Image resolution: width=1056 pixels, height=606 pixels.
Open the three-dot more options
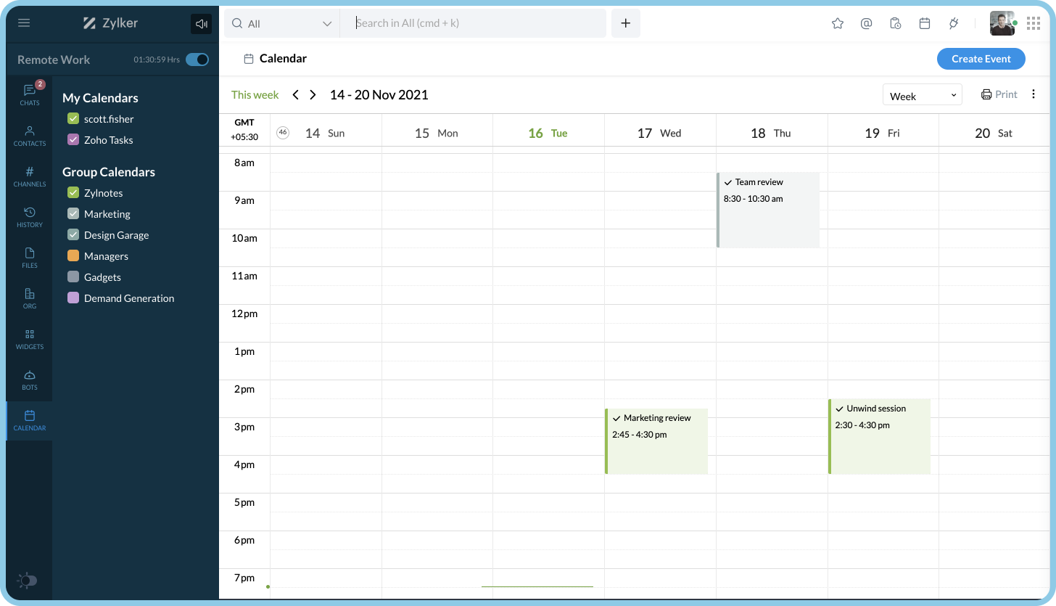pyautogui.click(x=1034, y=94)
